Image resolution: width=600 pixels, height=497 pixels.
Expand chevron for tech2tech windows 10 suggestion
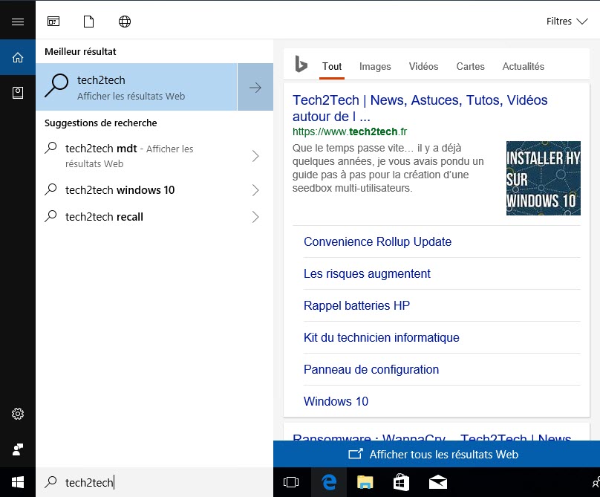point(255,190)
